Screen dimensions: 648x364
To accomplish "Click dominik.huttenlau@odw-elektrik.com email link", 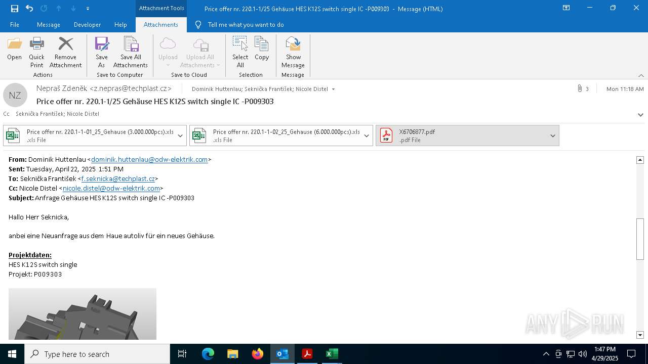I will point(149,159).
